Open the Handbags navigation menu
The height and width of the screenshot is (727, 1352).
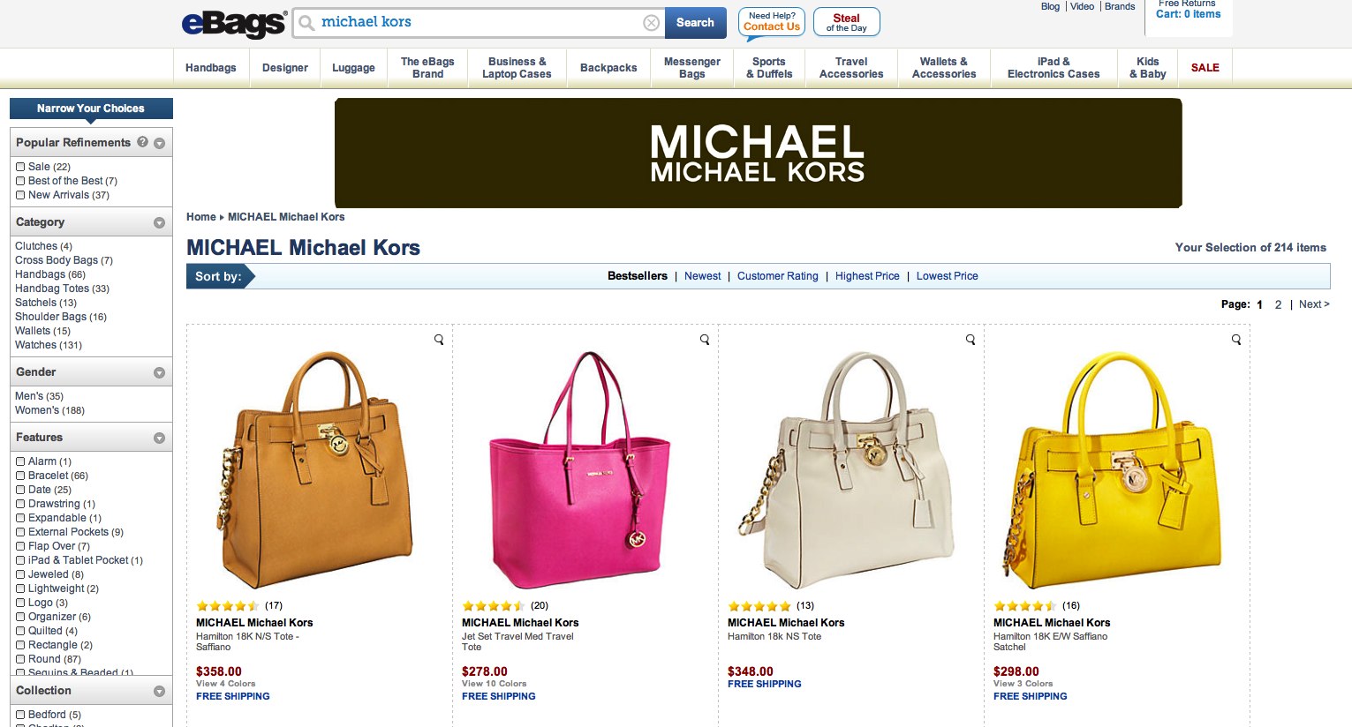211,68
